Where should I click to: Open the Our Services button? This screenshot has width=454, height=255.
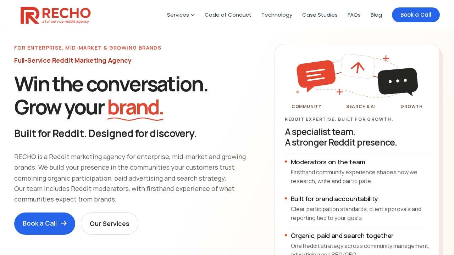pos(110,223)
